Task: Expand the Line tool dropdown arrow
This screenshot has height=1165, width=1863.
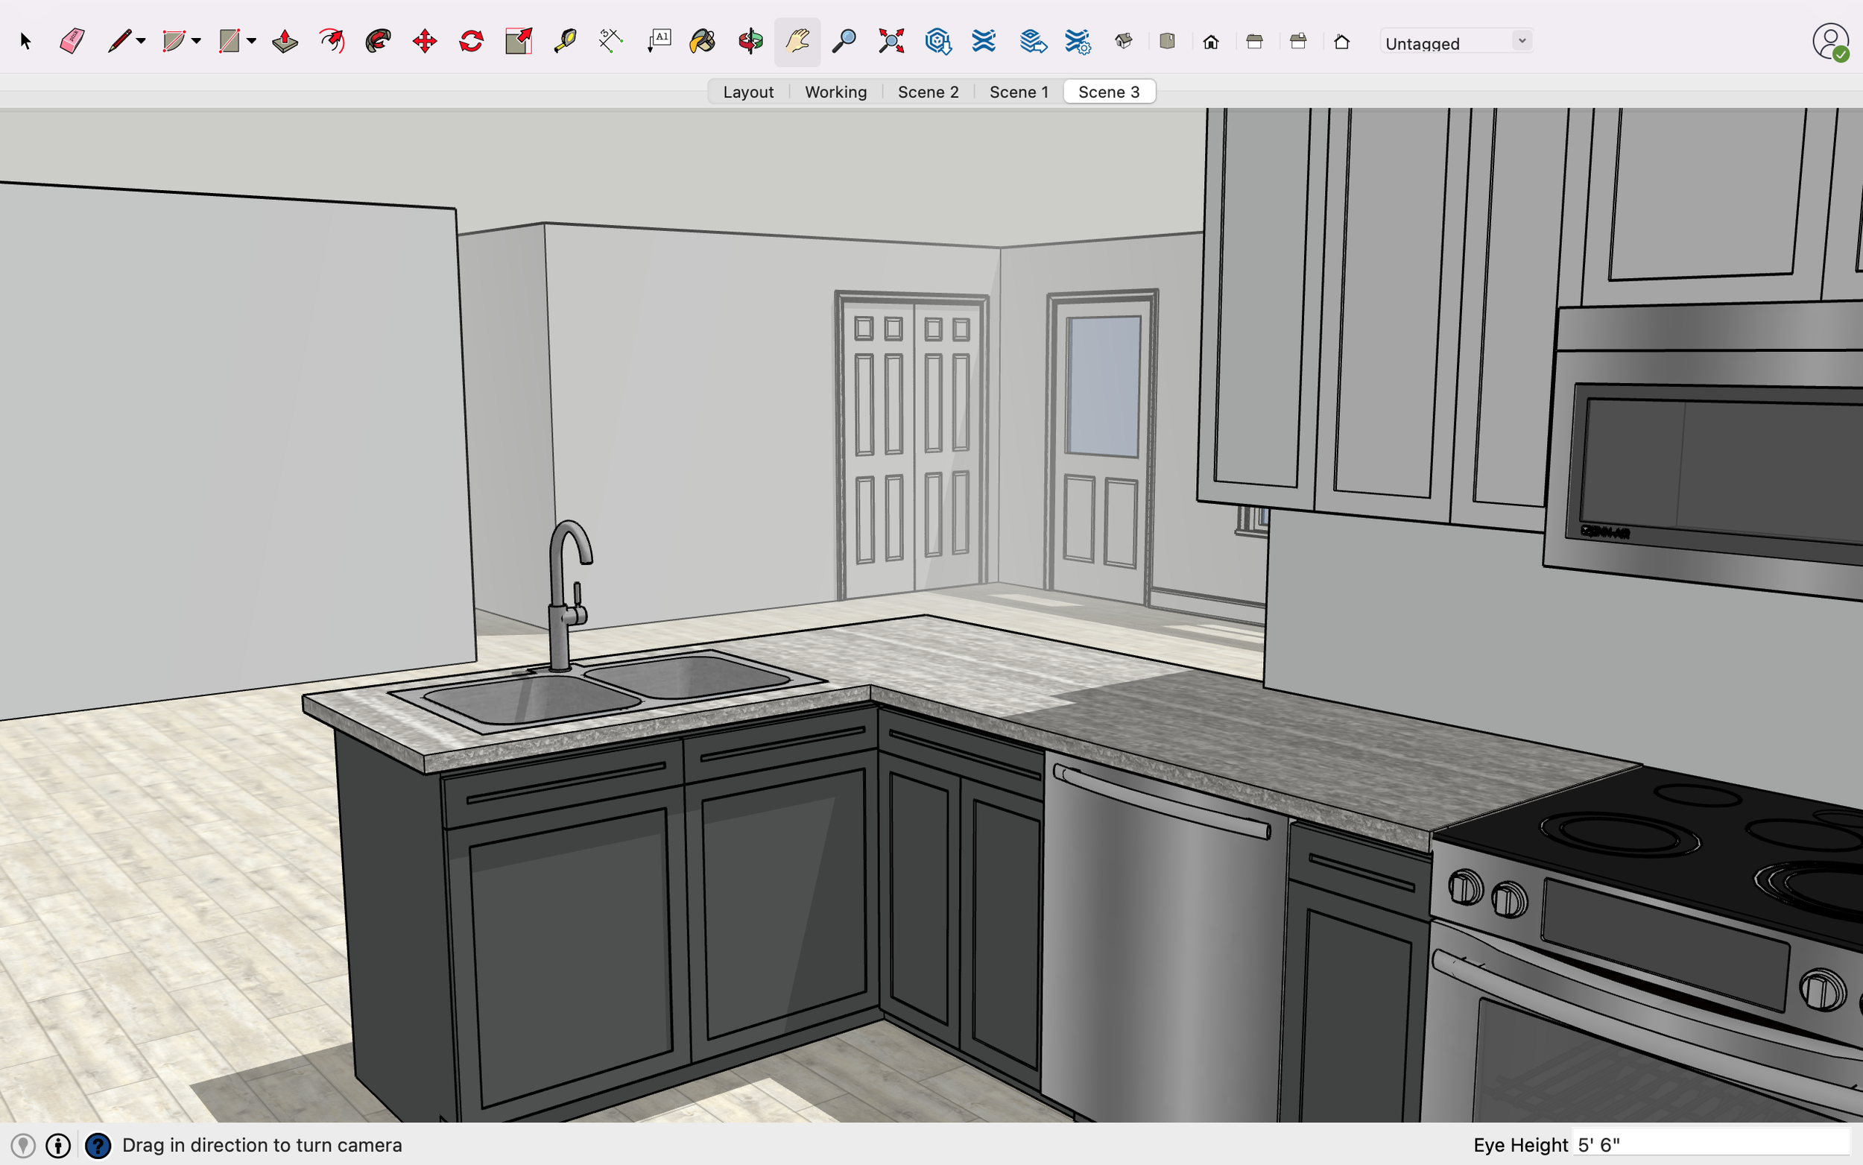Action: (141, 41)
